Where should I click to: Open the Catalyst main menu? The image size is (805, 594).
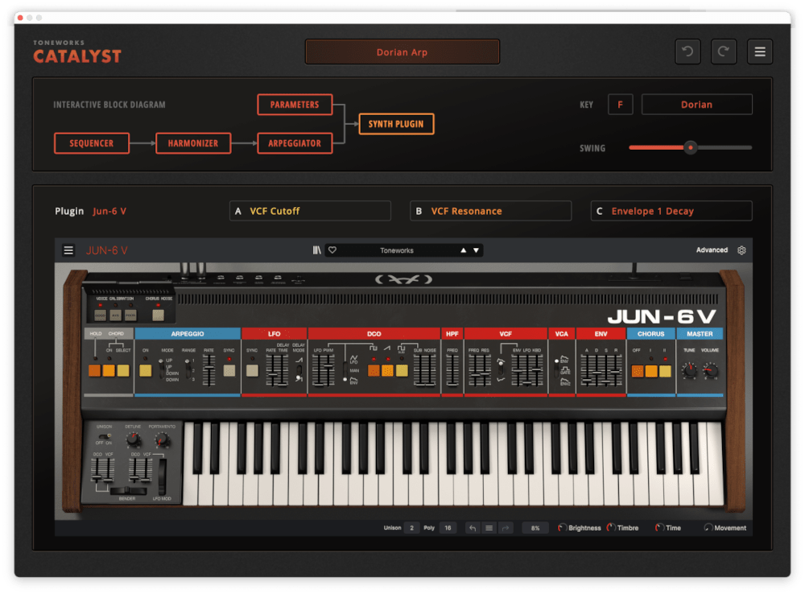tap(759, 51)
